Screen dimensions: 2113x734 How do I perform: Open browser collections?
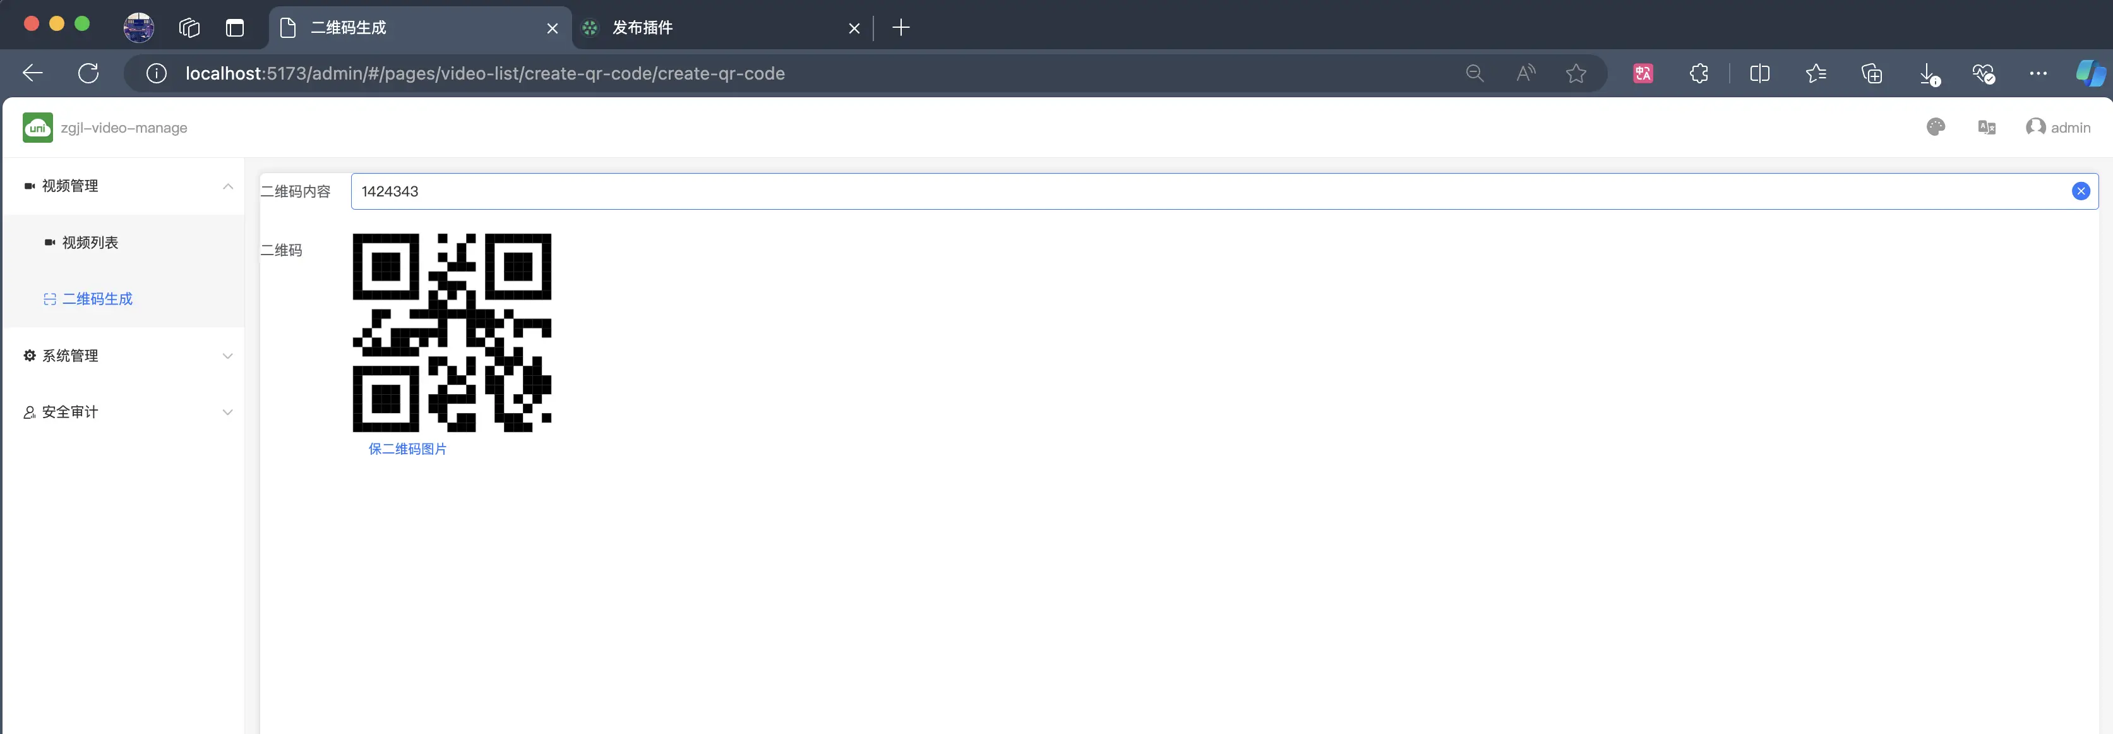1872,74
